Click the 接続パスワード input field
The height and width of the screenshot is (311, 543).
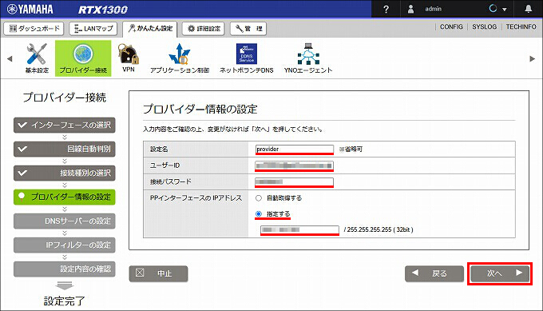(x=295, y=181)
